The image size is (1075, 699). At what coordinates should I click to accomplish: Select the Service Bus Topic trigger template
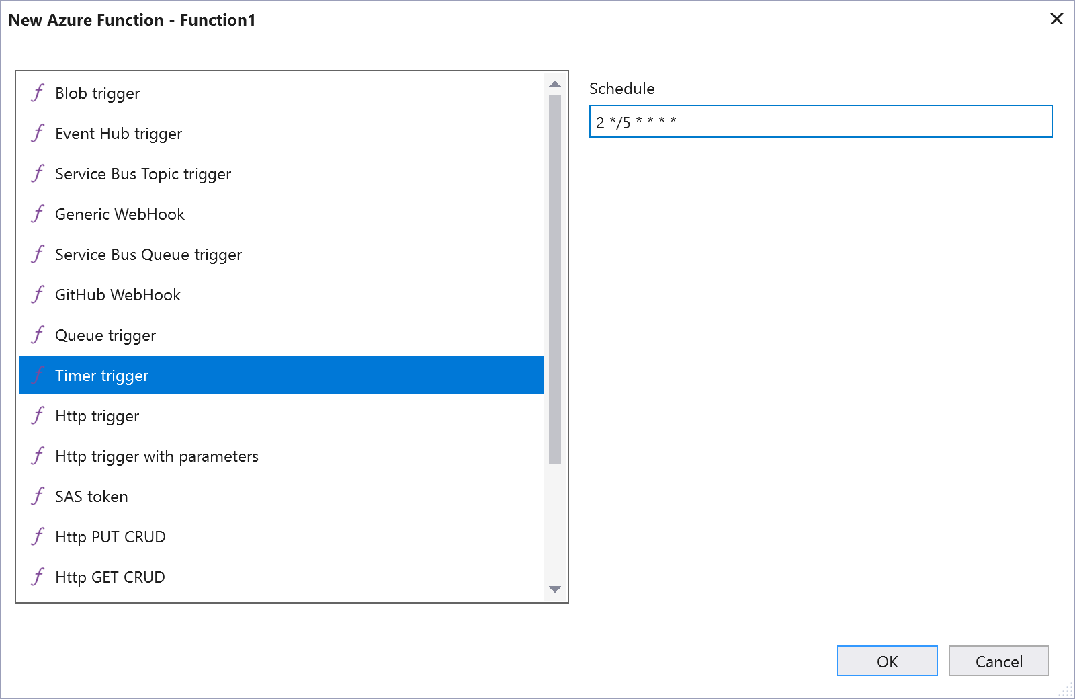pos(143,173)
